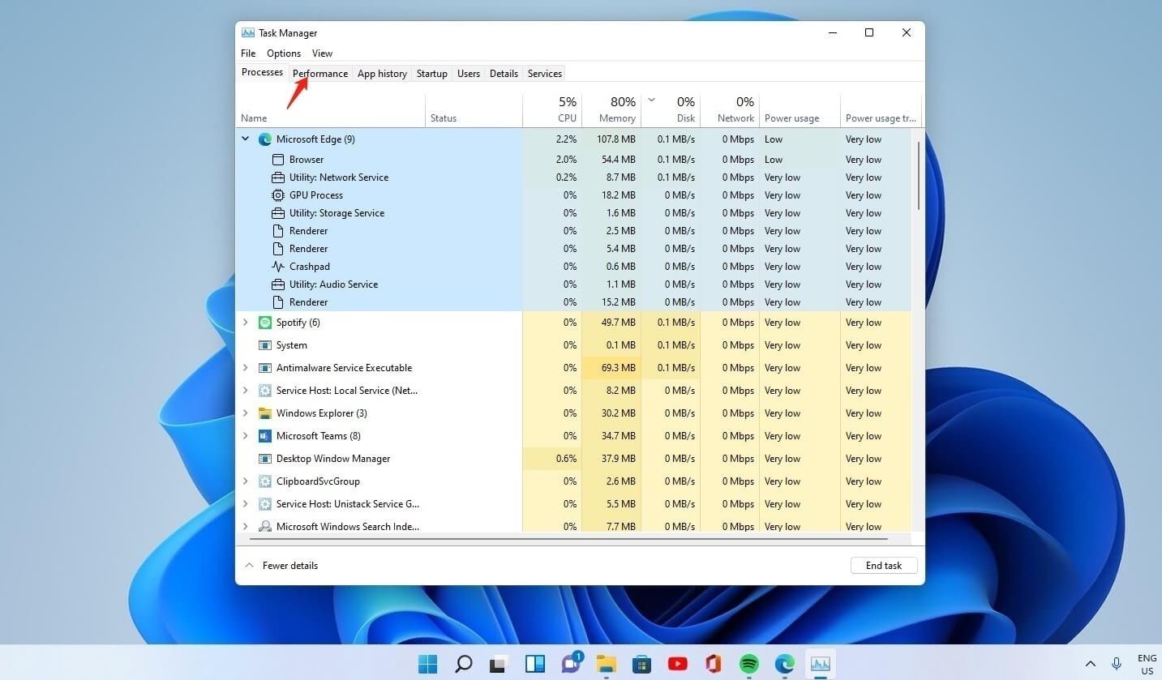1162x680 pixels.
Task: Click the System process icon
Action: (x=264, y=345)
